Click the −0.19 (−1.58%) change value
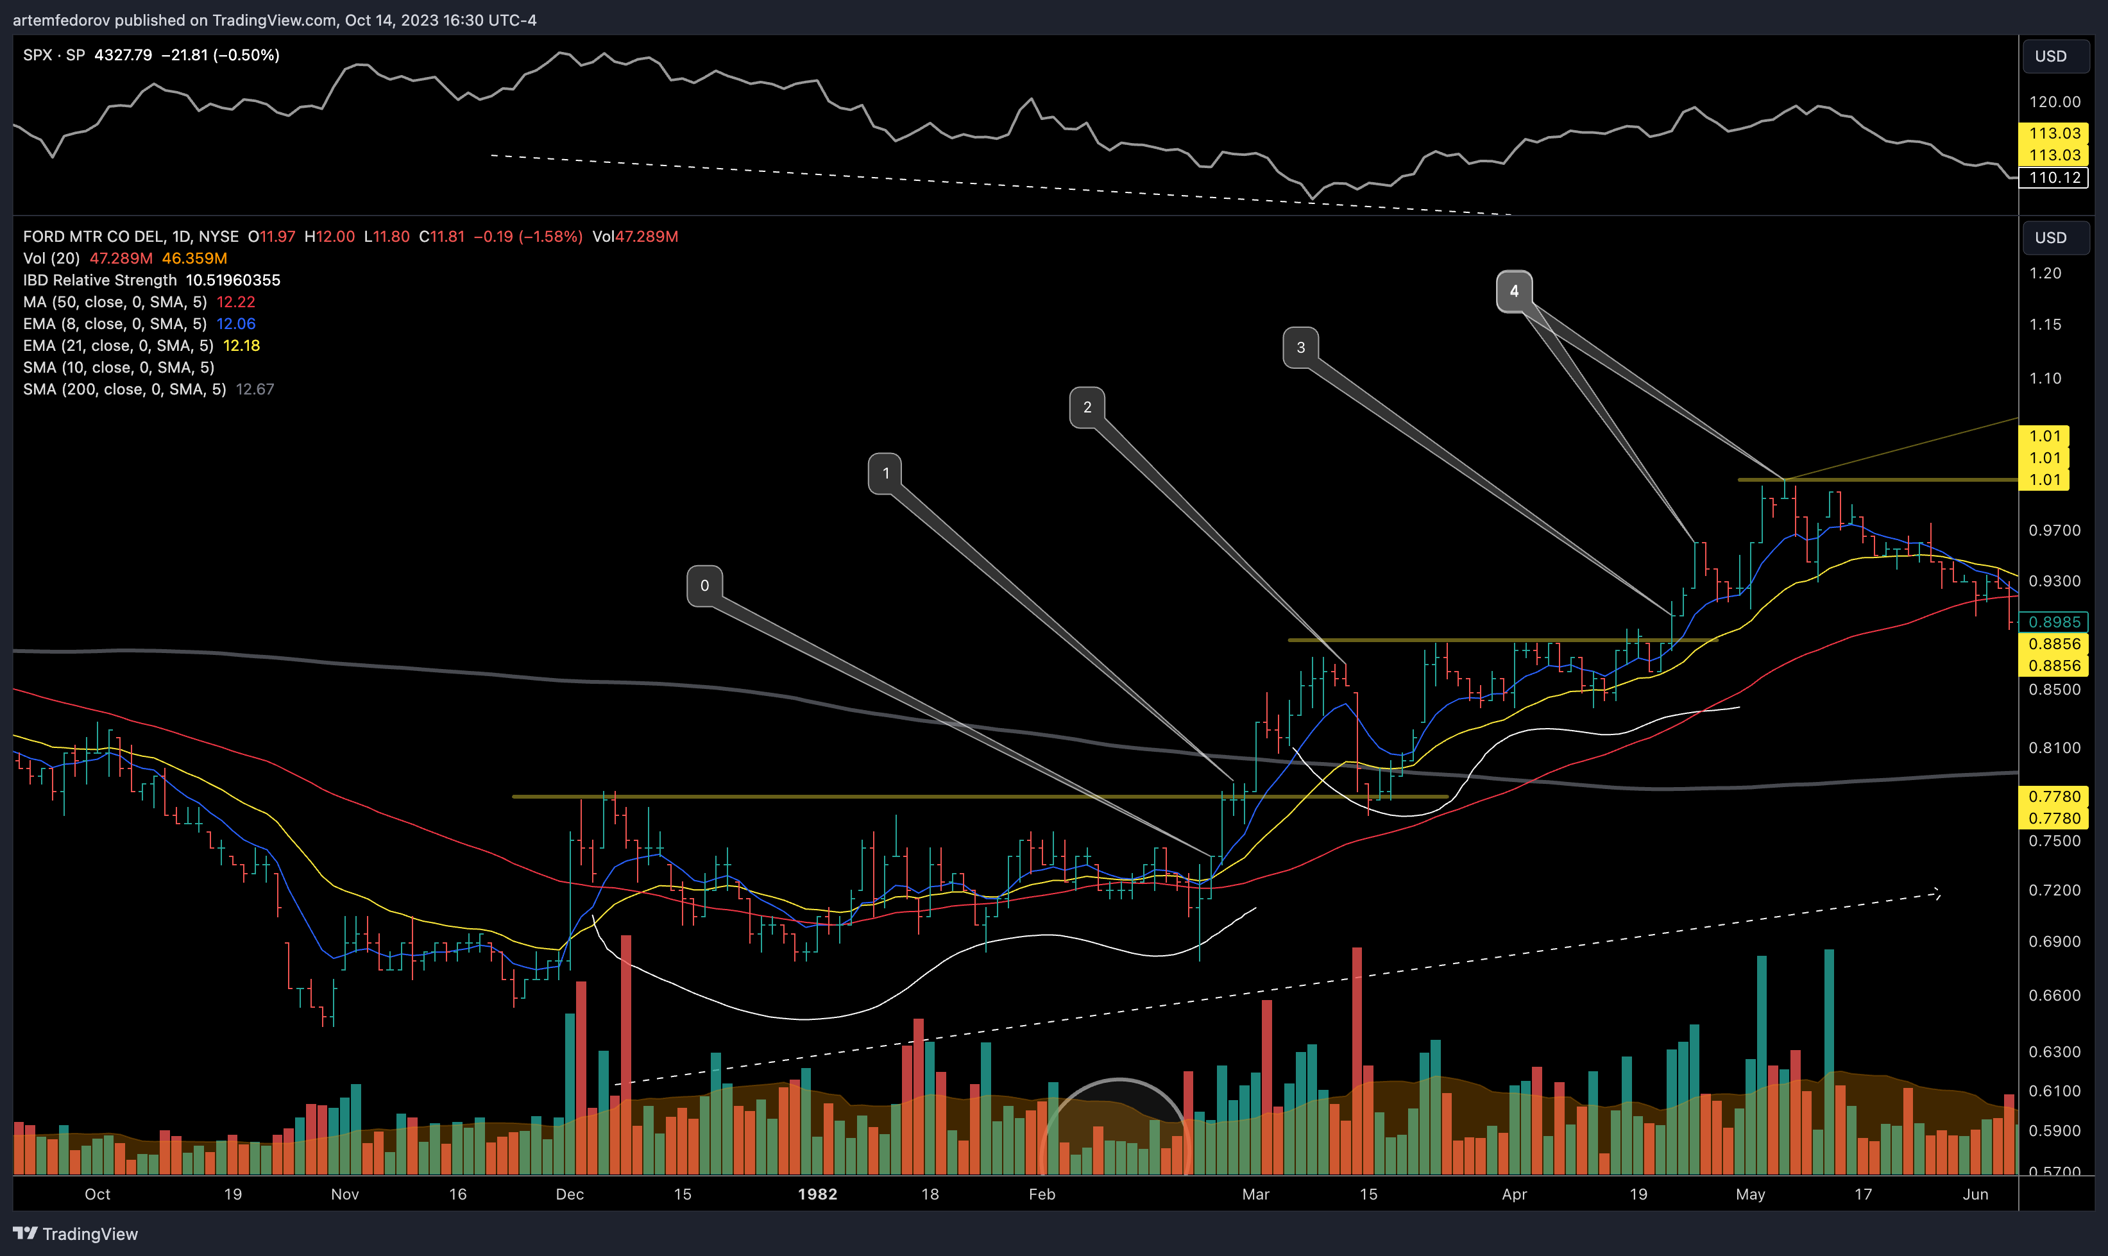Viewport: 2108px width, 1256px height. [x=527, y=237]
